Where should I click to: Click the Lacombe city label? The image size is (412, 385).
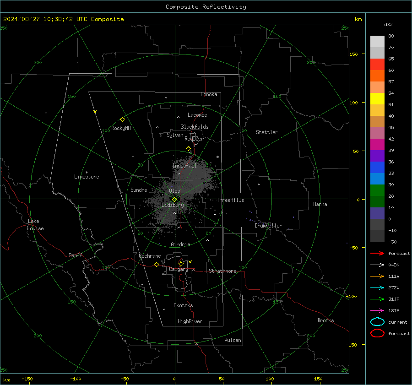click(x=197, y=115)
